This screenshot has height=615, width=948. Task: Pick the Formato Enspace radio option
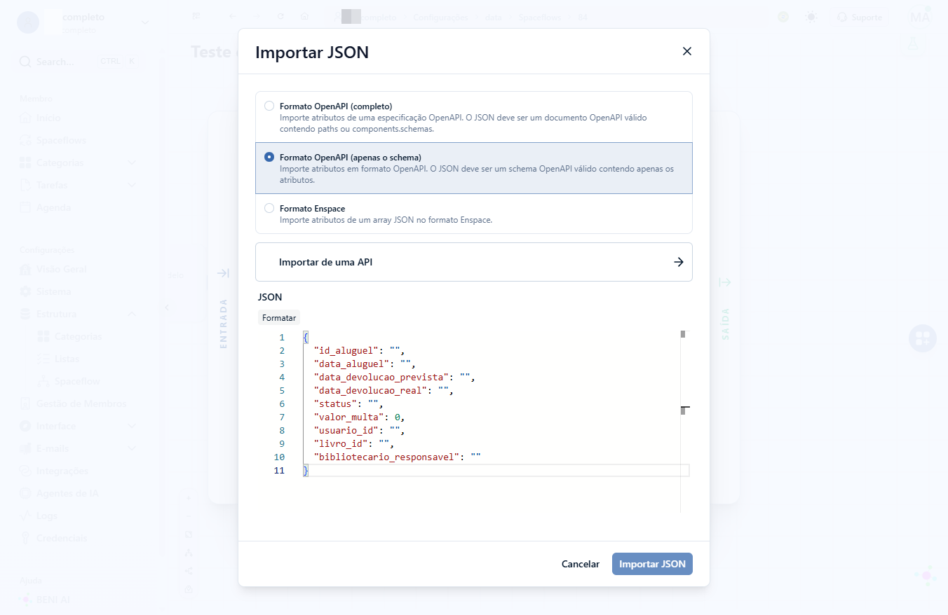point(269,208)
